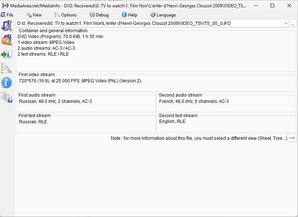
Task: Click '2 audio streams: AC-3 / AC-3' line
Action: coord(46,48)
